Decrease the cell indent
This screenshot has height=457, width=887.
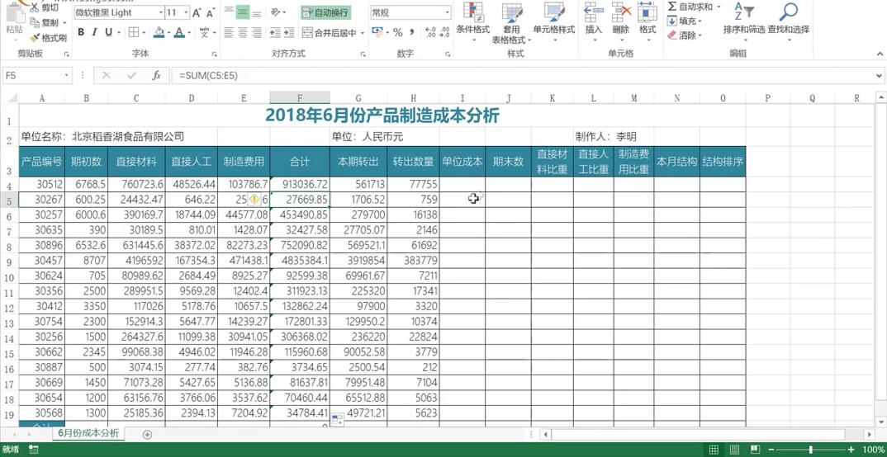276,32
